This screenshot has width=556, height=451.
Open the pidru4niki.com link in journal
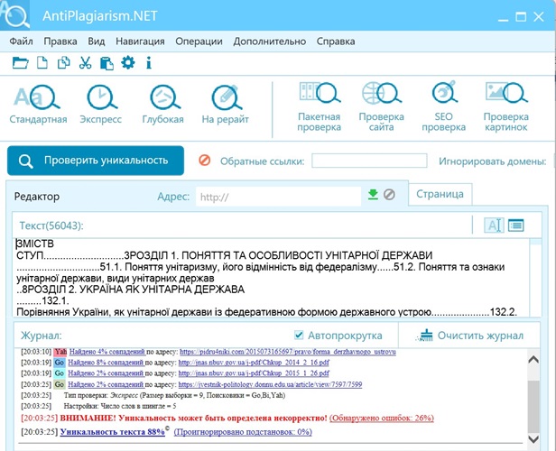[x=288, y=352]
